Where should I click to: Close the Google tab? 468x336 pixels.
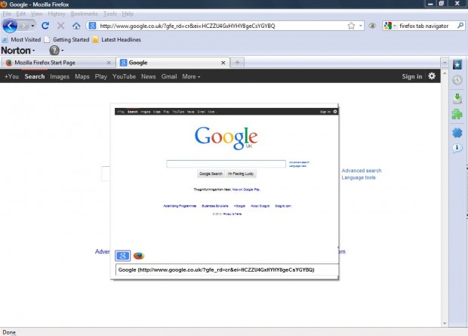(223, 63)
